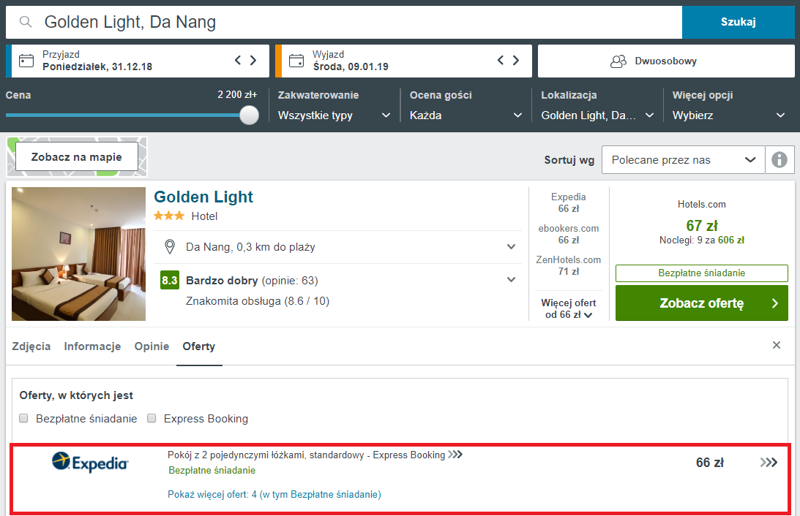This screenshot has height=516, width=800.
Task: Click the search magnifier icon
Action: 26,22
